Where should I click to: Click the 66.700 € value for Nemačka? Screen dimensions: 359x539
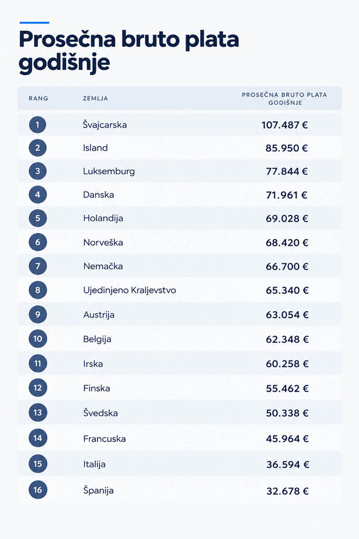287,266
